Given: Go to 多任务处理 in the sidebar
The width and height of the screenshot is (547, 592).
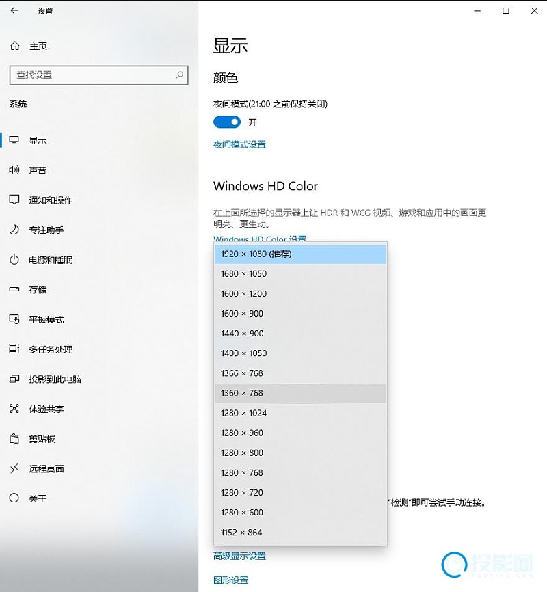Looking at the screenshot, I should tap(50, 349).
